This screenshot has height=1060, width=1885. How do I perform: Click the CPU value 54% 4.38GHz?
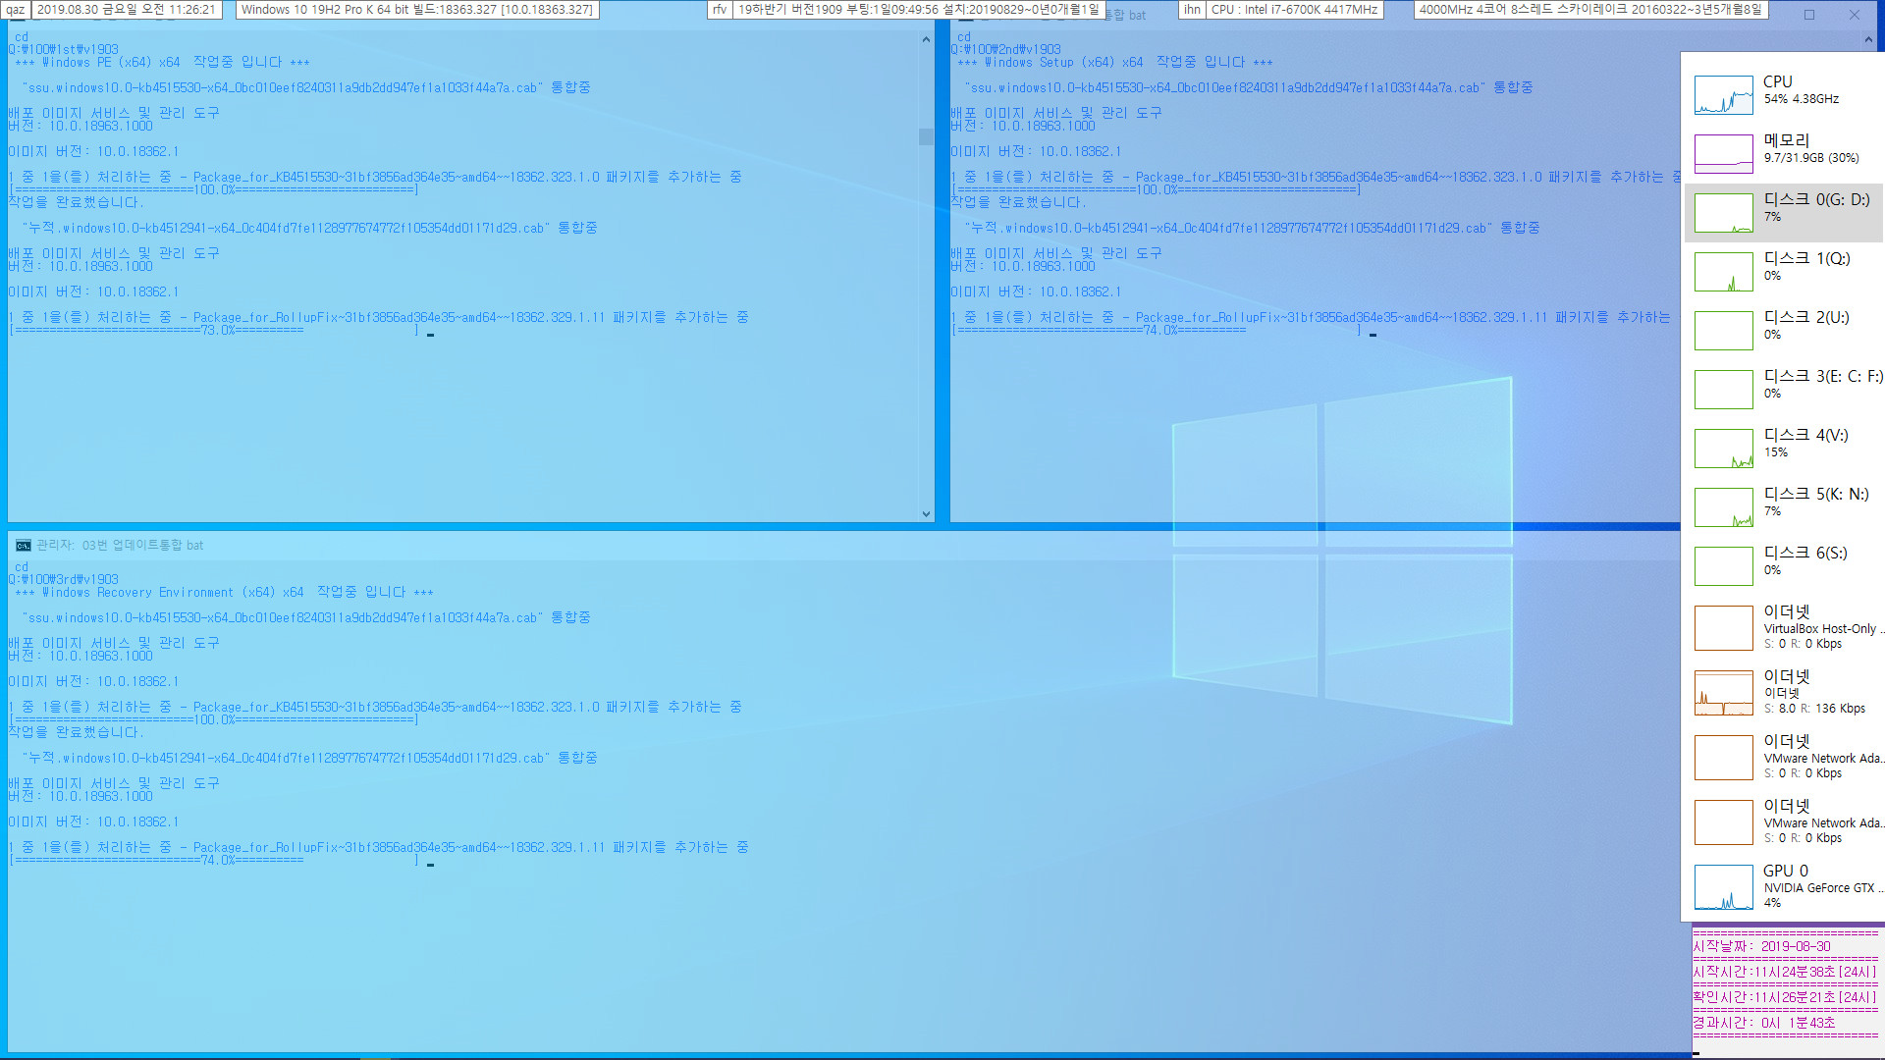coord(1801,99)
